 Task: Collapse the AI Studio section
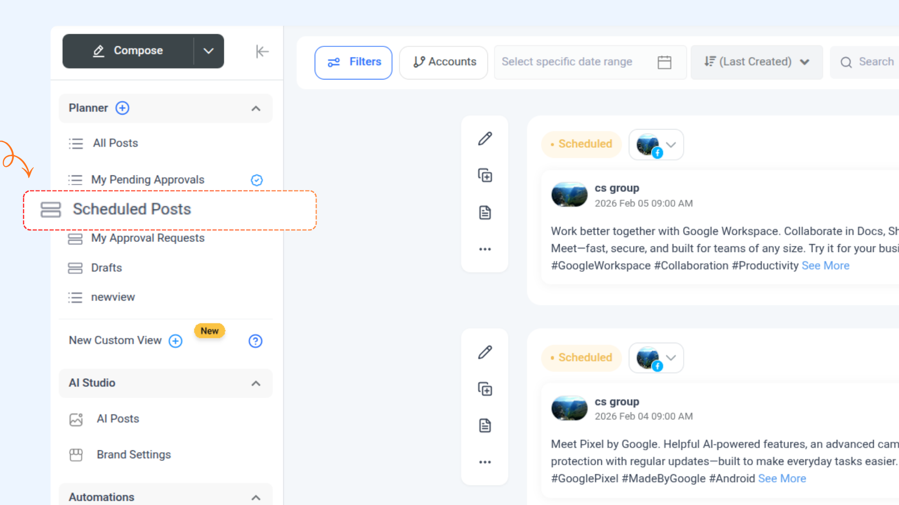pos(256,383)
